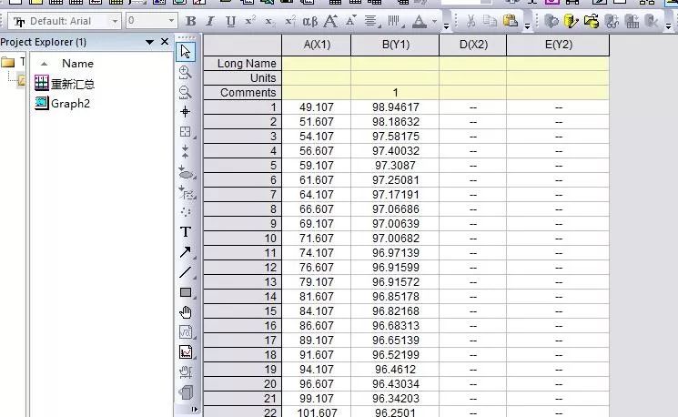
Task: Toggle bold text formatting
Action: tap(190, 21)
